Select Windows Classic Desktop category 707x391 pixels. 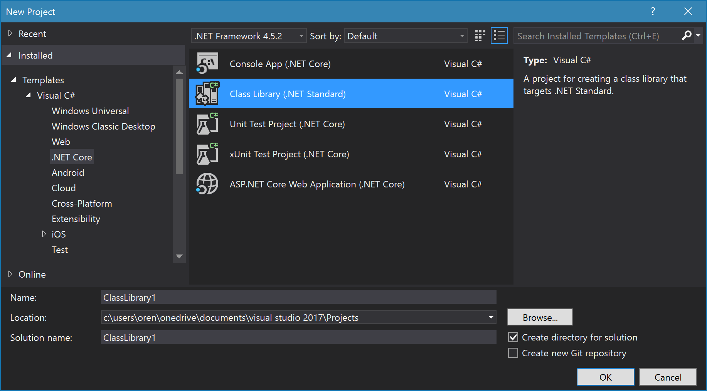[x=103, y=126]
